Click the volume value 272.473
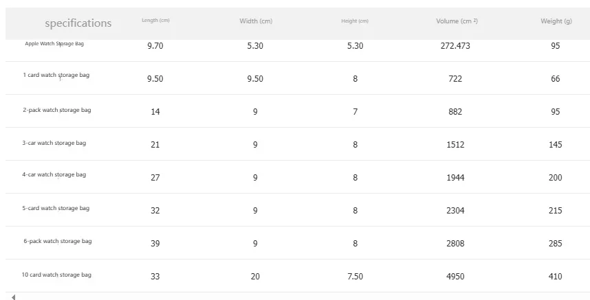 (x=455, y=46)
